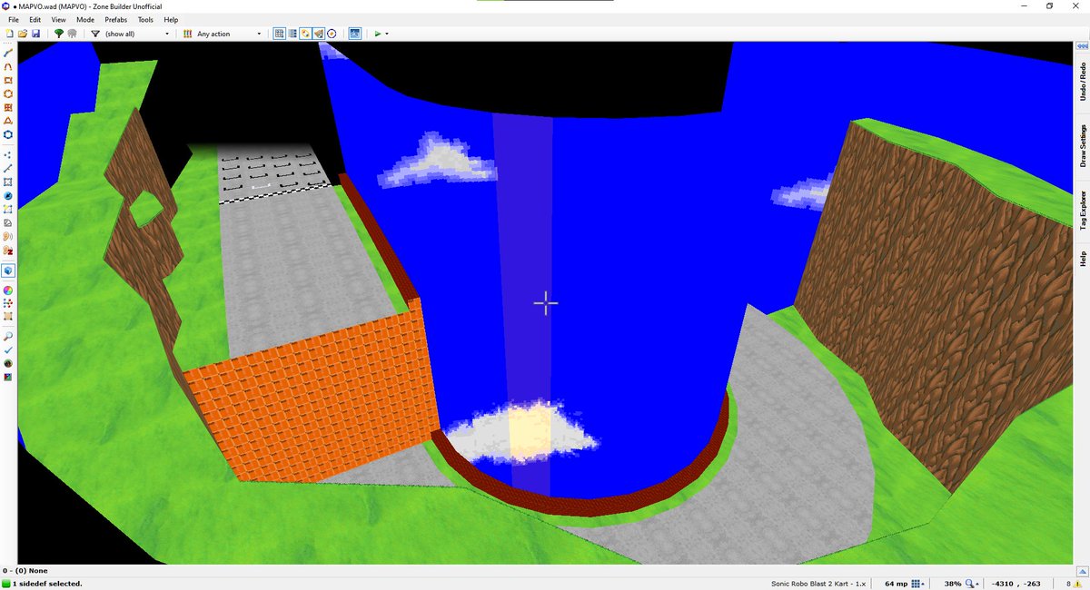The height and width of the screenshot is (590, 1090).
Task: Click the blue circle mode icon
Action: pyautogui.click(x=8, y=195)
